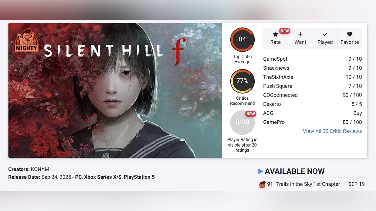376x211 pixels.
Task: Click blue arrow beside Available Now
Action: coord(260,171)
